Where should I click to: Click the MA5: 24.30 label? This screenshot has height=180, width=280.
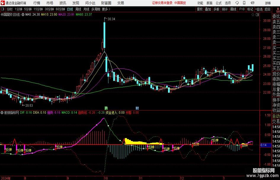pos(33,14)
